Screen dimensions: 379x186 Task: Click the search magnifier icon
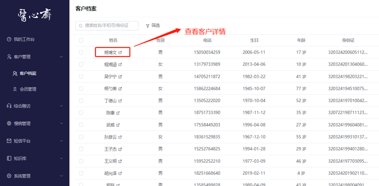pos(81,25)
